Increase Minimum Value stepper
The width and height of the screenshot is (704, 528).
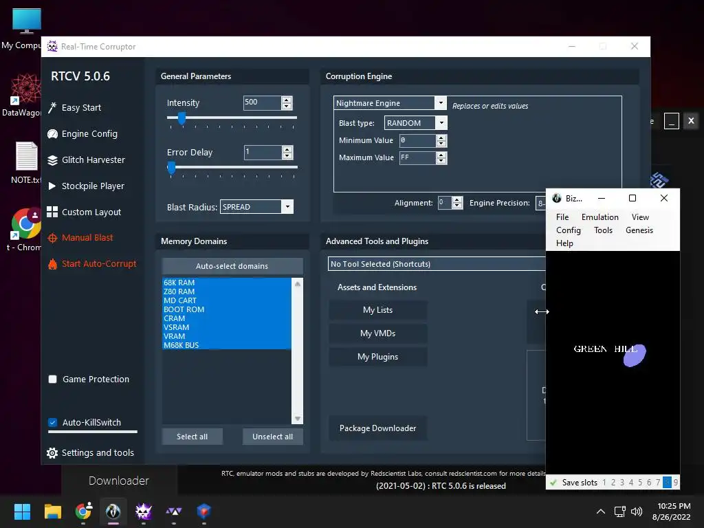tap(441, 137)
